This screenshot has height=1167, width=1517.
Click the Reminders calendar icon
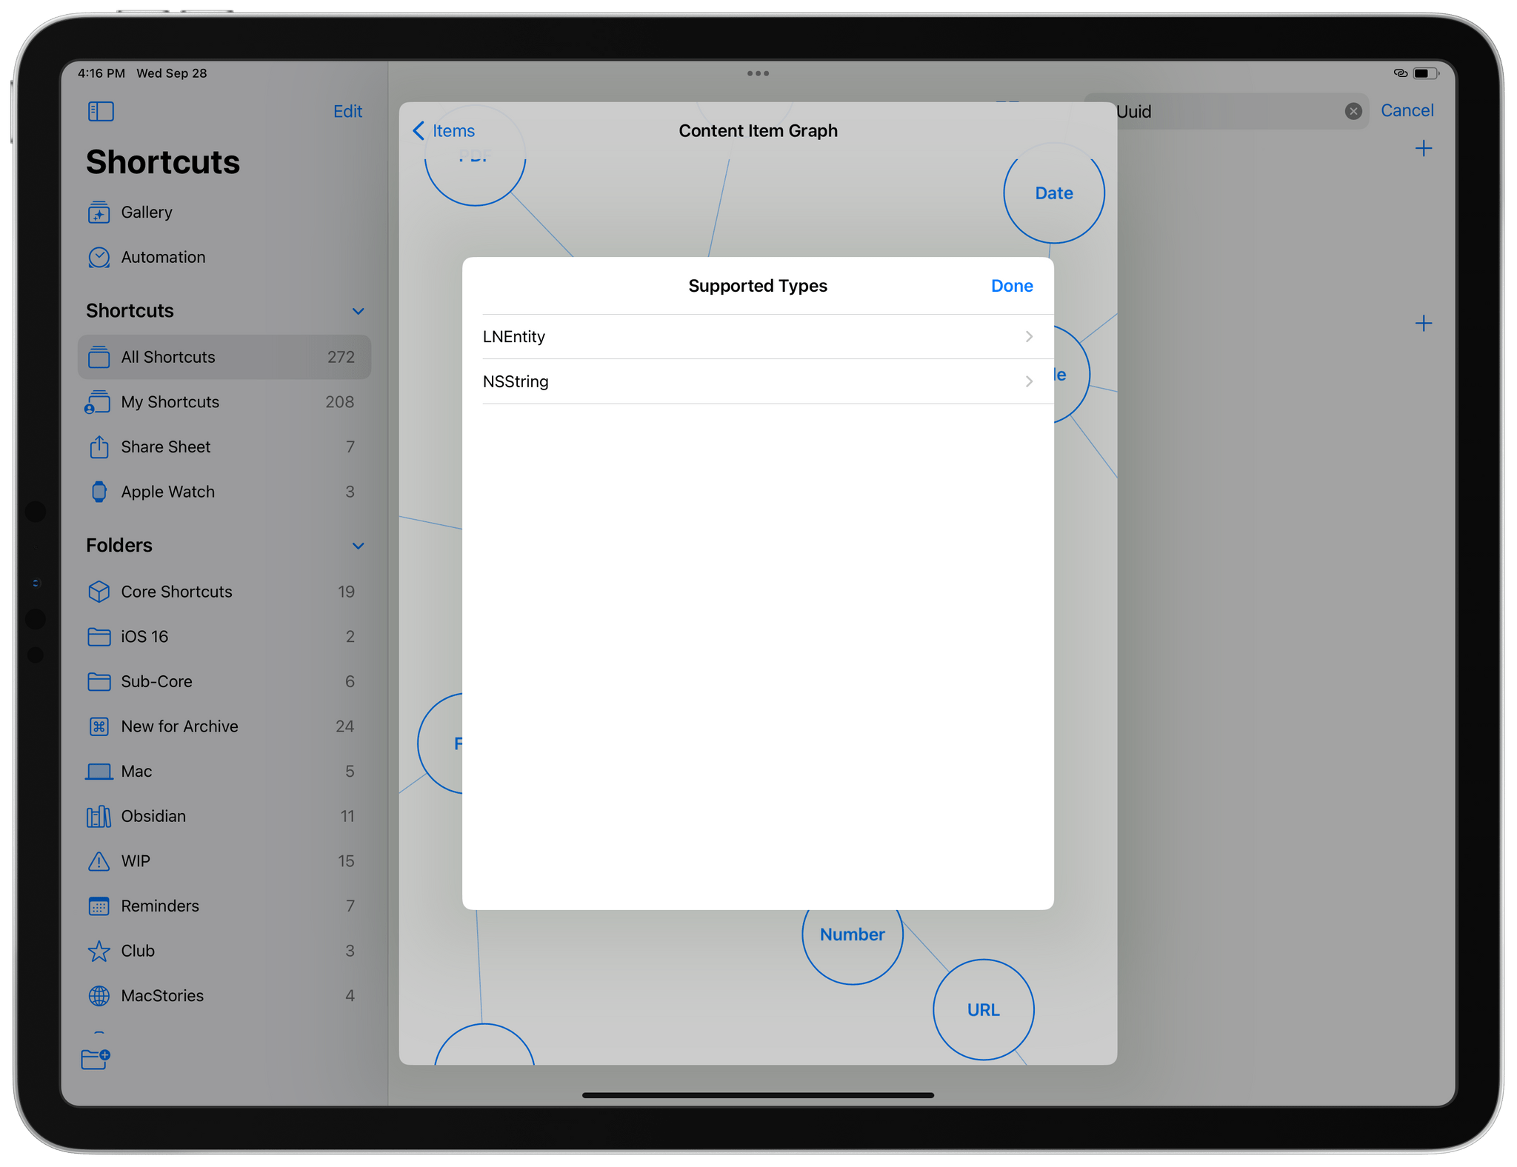coord(99,906)
